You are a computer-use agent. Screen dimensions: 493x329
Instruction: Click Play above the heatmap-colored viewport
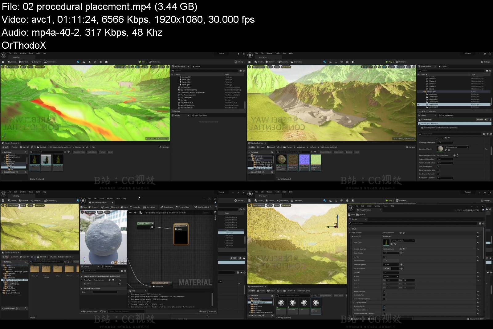(142, 62)
